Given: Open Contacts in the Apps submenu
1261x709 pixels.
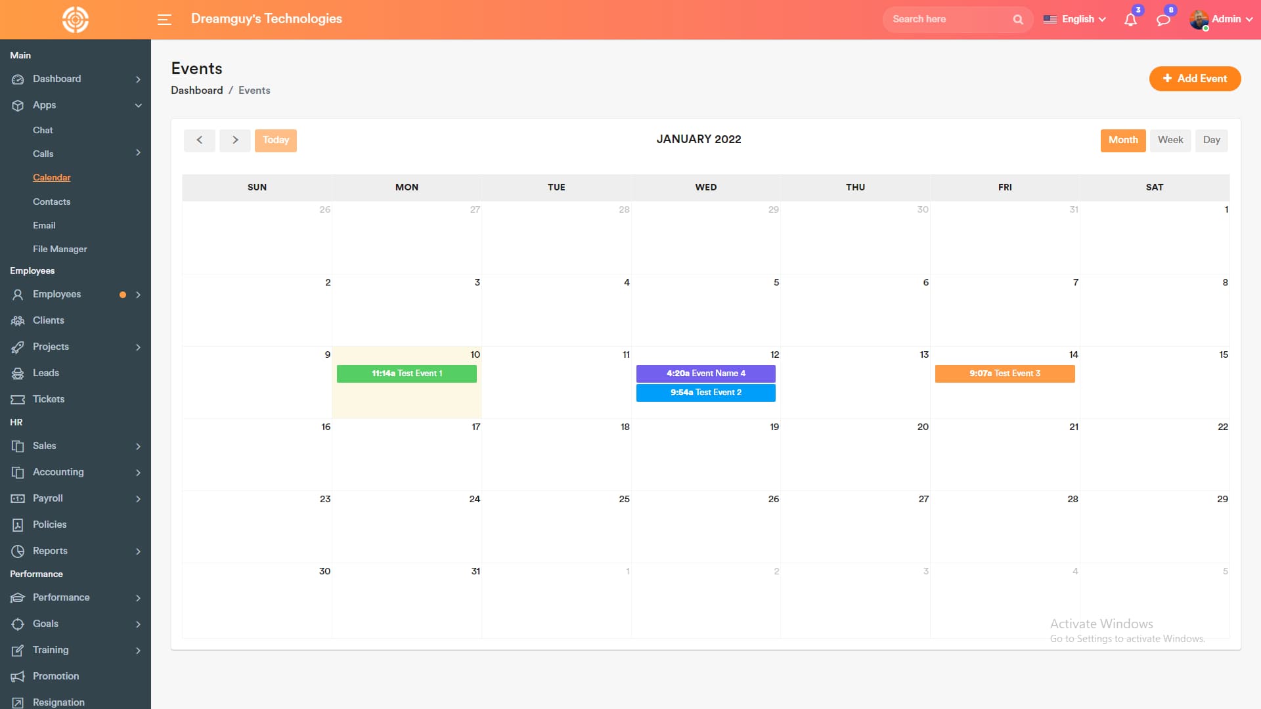Looking at the screenshot, I should pyautogui.click(x=51, y=202).
